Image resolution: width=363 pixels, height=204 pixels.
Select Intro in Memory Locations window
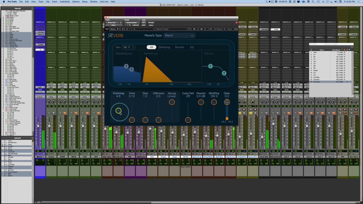tap(330, 52)
